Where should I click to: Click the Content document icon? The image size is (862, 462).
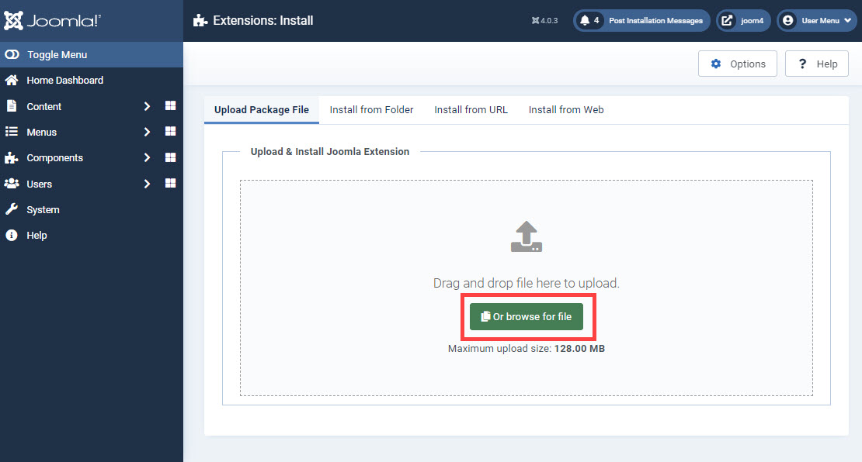(12, 106)
